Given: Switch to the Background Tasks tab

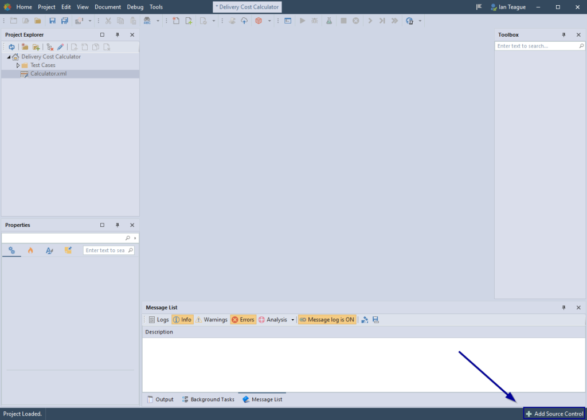Looking at the screenshot, I should click(x=208, y=399).
